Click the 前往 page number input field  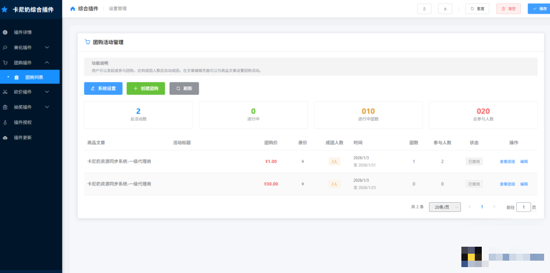(x=523, y=207)
